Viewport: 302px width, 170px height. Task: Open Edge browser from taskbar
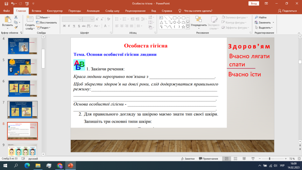point(27,165)
